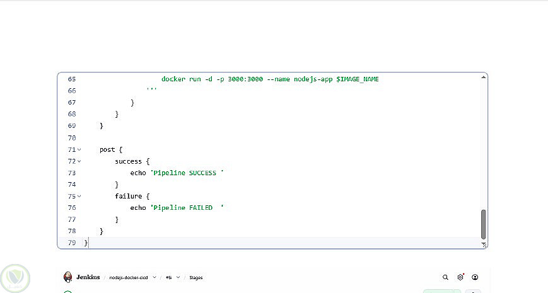The width and height of the screenshot is (548, 293).
Task: Open the nodejs-docker-cicd breadcrumb link
Action: pyautogui.click(x=128, y=278)
